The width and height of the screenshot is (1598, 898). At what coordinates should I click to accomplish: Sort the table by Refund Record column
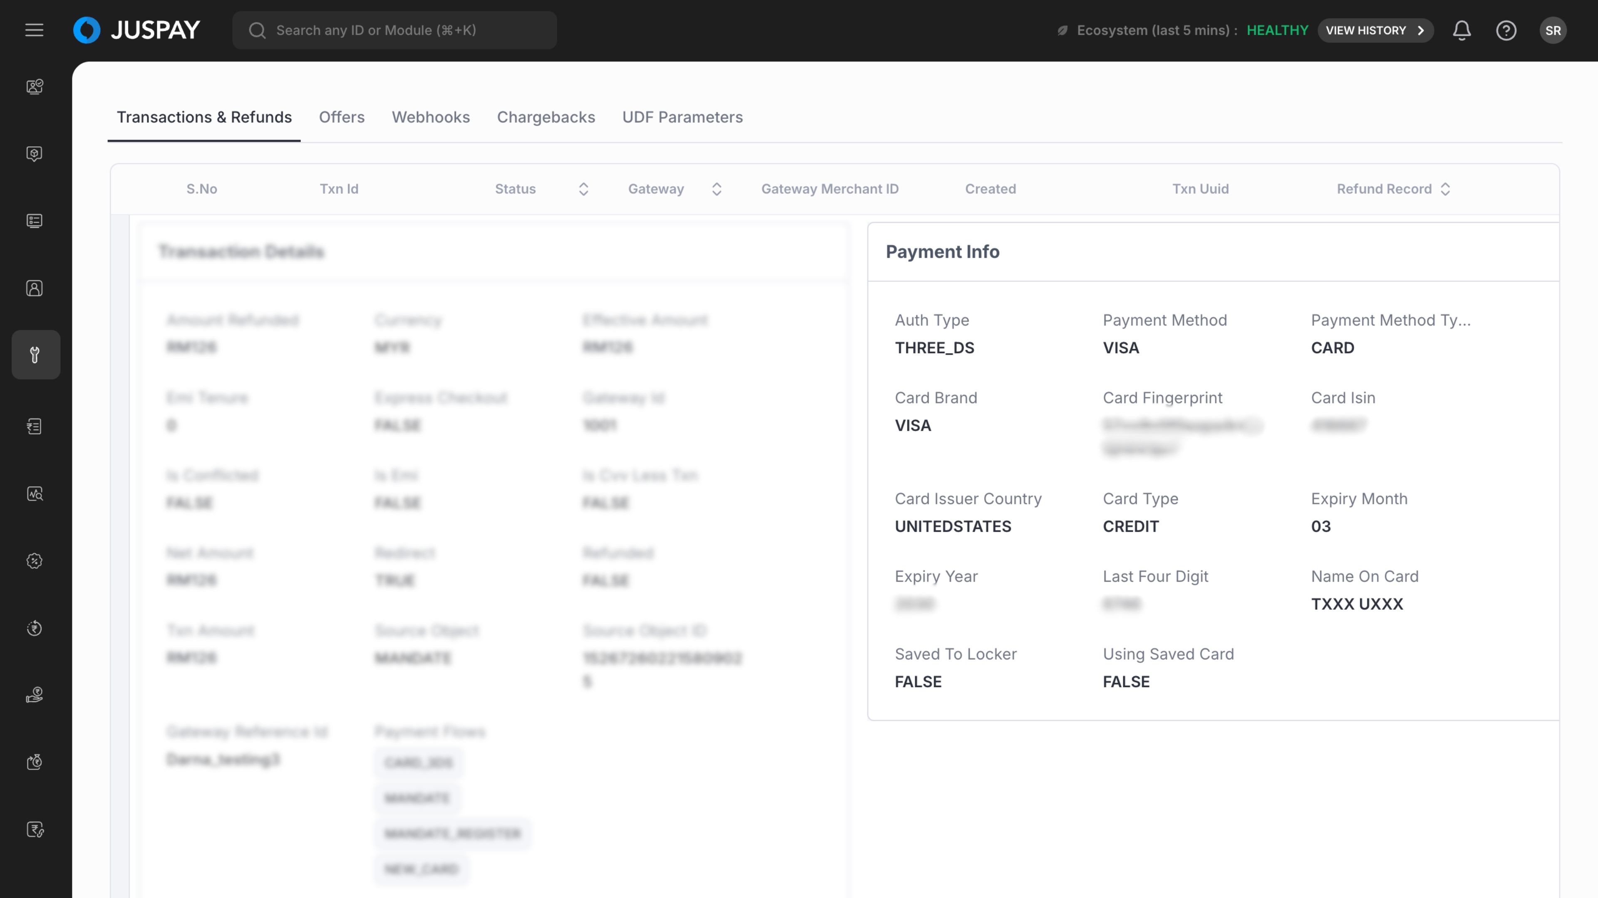coord(1445,189)
